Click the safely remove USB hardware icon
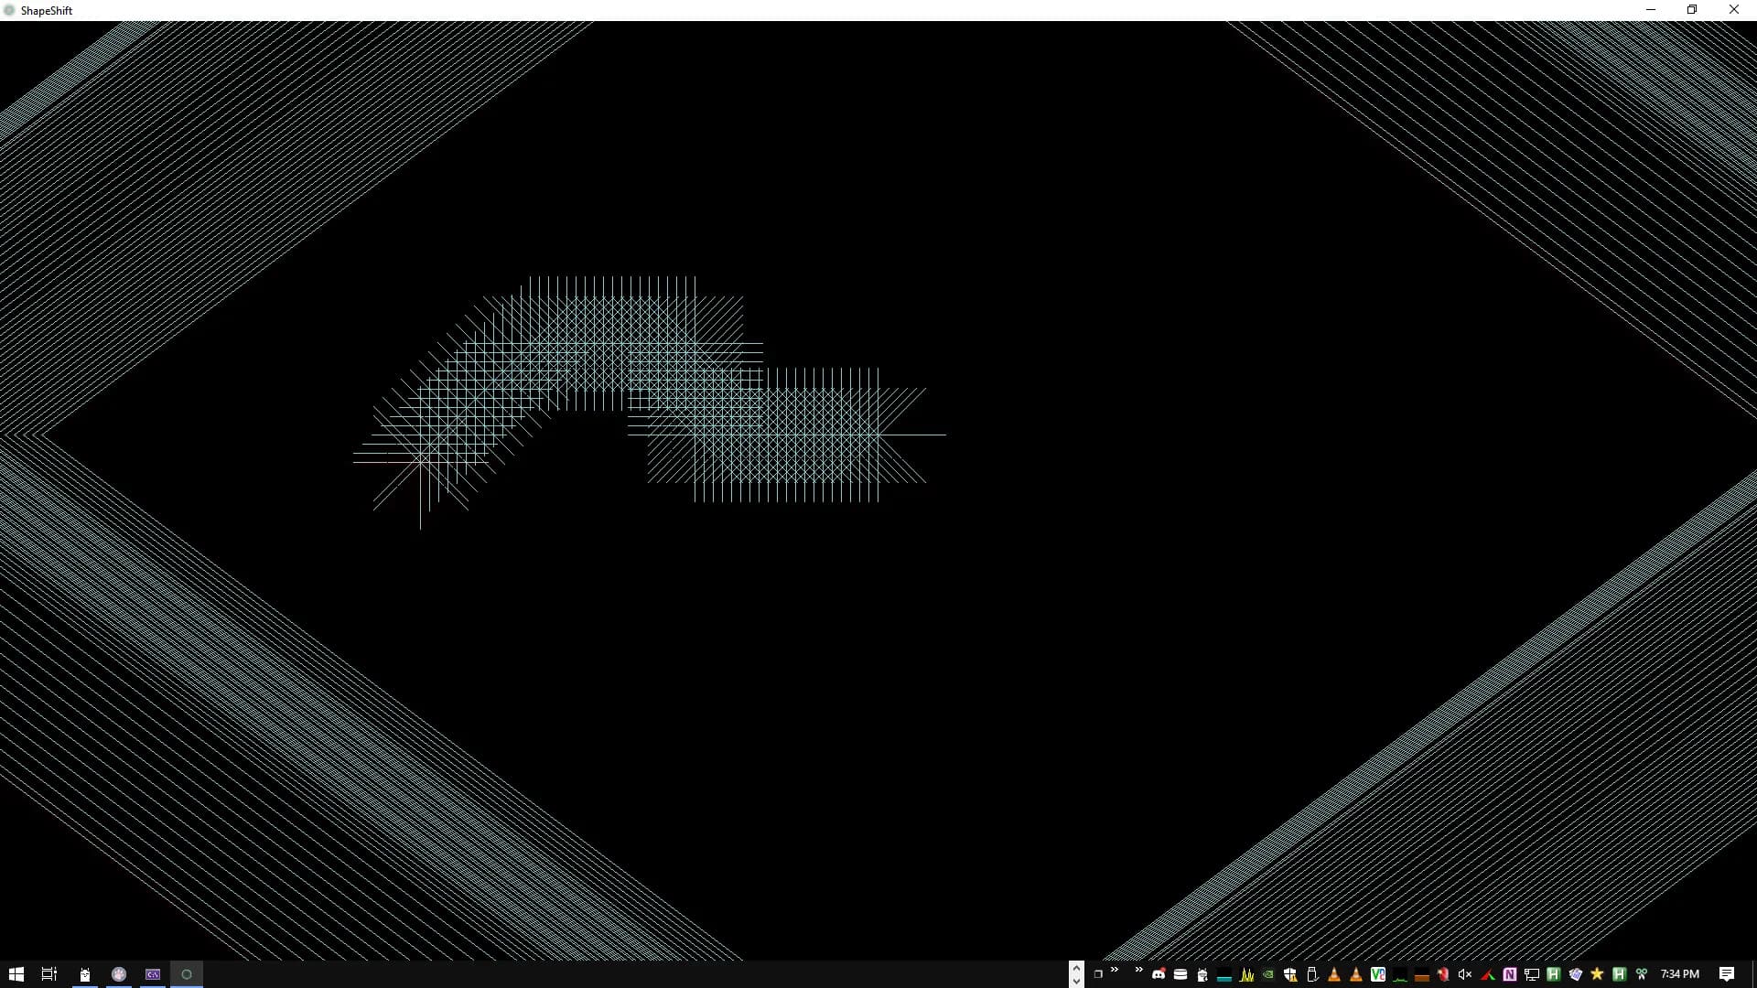This screenshot has width=1757, height=988. [x=1312, y=974]
